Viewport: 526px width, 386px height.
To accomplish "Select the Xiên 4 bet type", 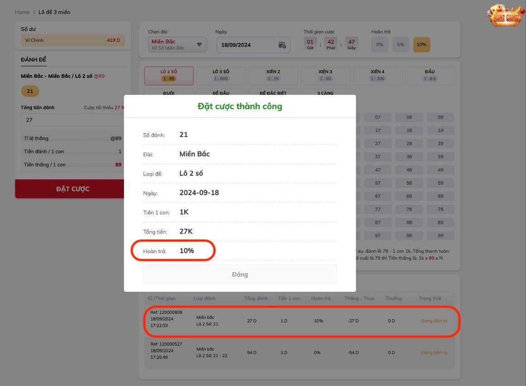I will 377,76.
